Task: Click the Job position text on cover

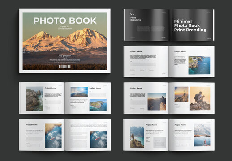Action: pos(65,56)
